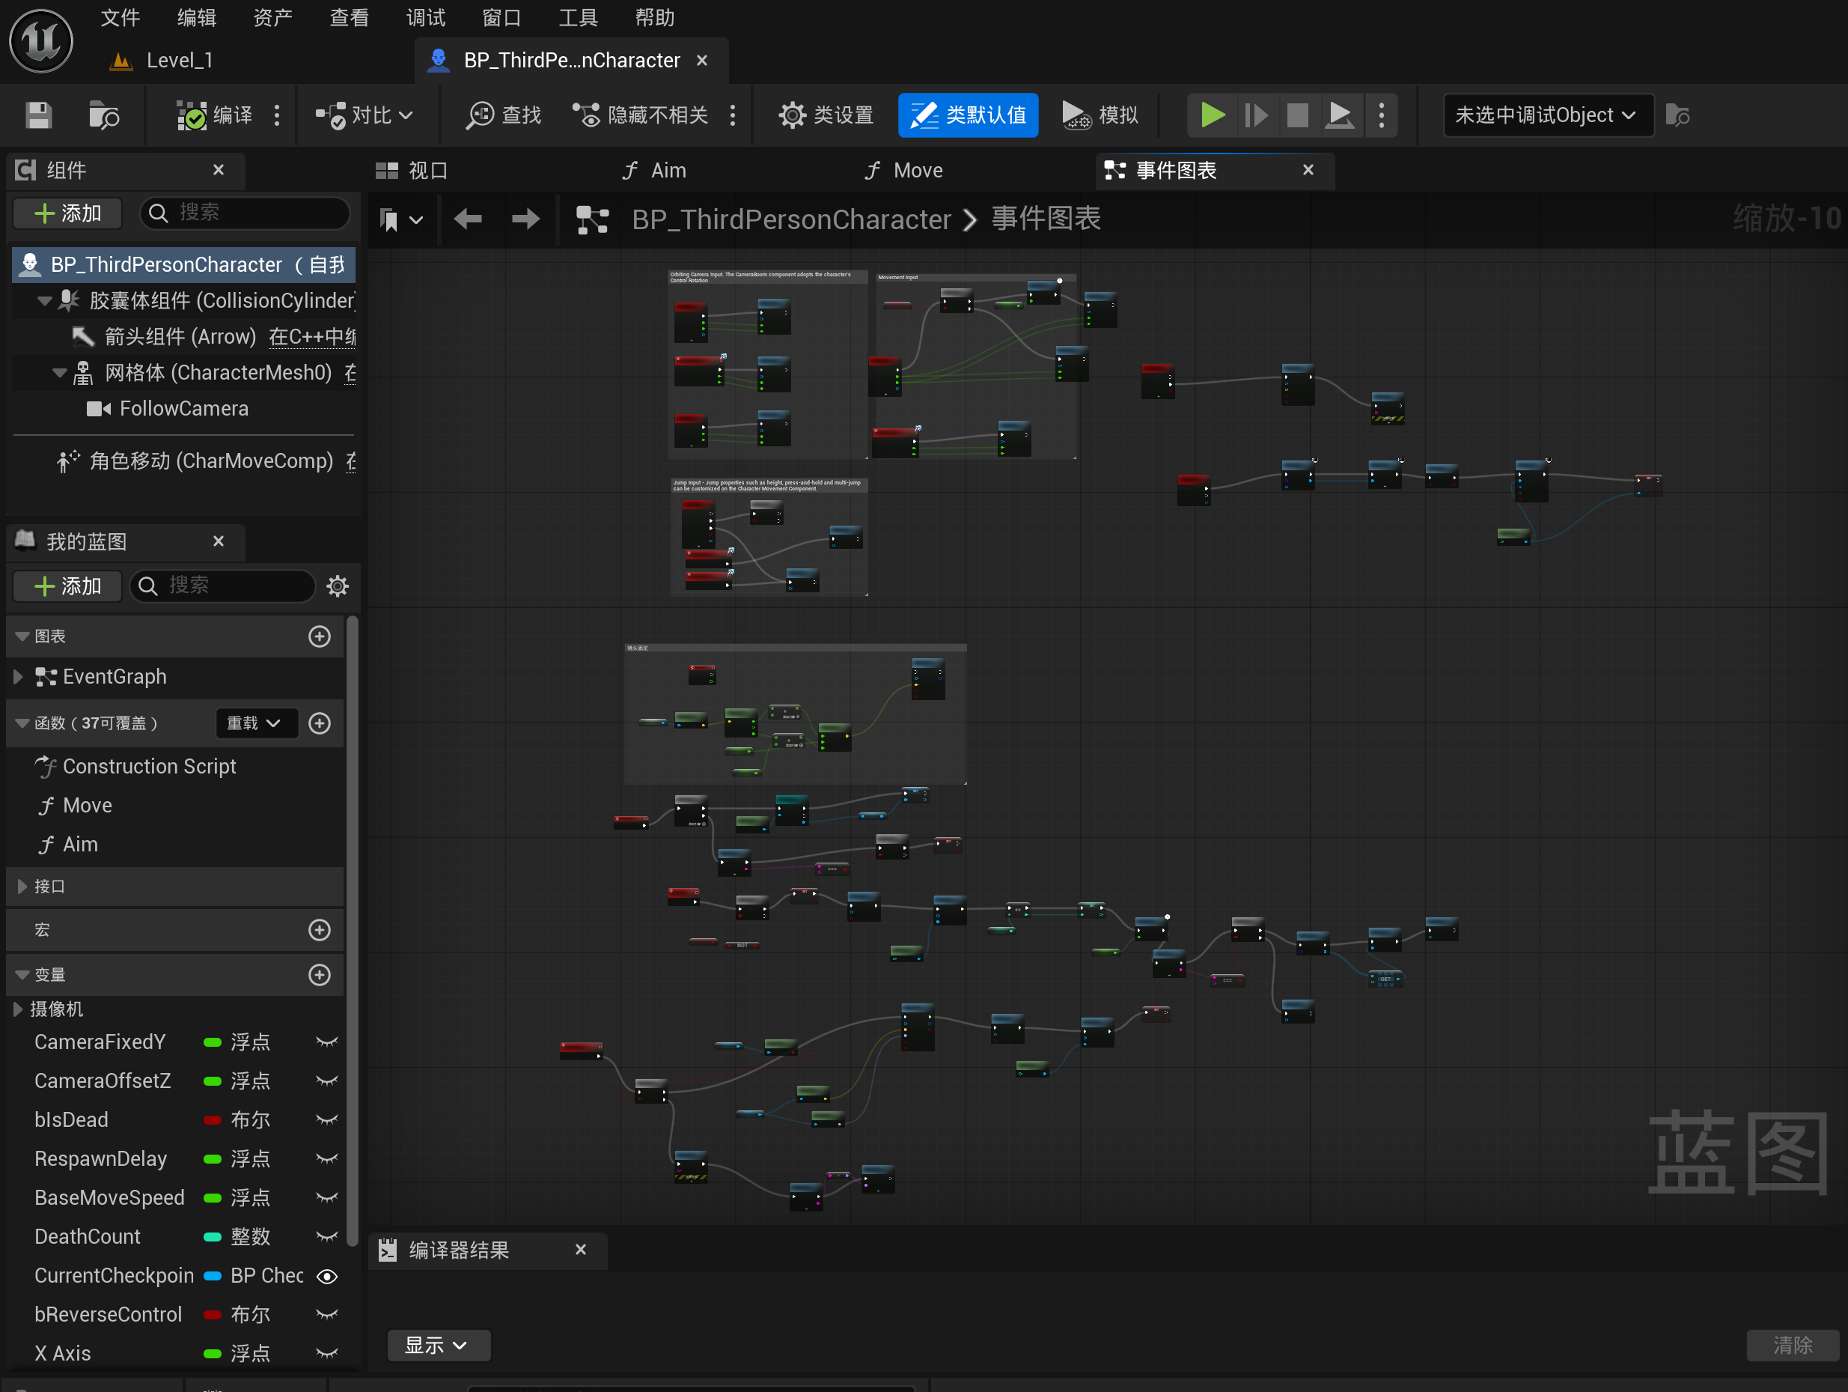The width and height of the screenshot is (1848, 1392).
Task: Click the browse to asset icon
Action: click(103, 115)
